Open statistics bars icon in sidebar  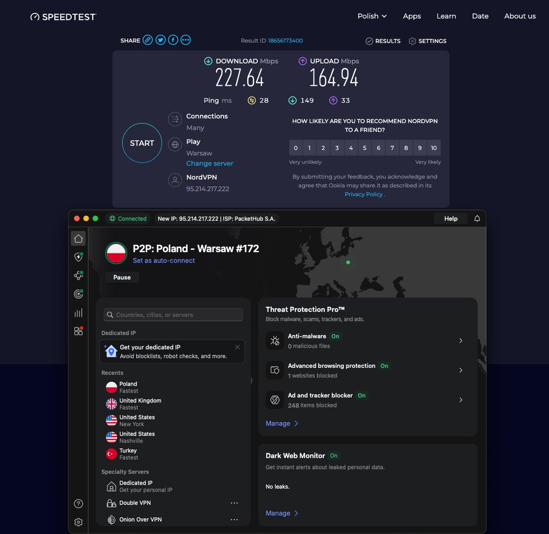point(78,313)
